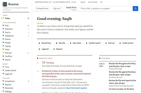Viewport: 141px width, 93px height.
Task: Click Fit in the top bar
Action: (101, 2)
